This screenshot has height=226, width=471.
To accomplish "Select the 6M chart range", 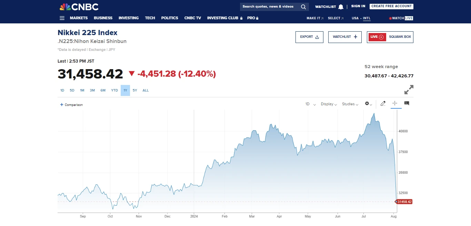I will click(103, 90).
